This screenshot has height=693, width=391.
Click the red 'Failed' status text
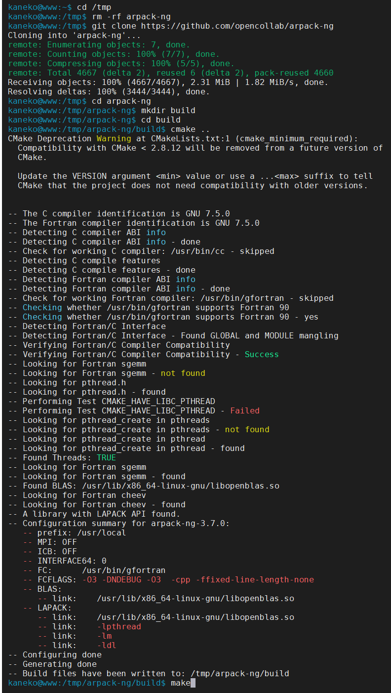click(244, 410)
